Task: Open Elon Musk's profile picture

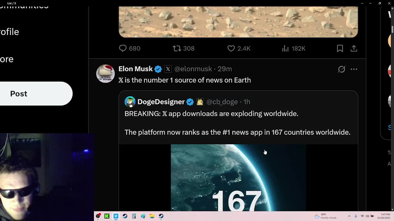Action: point(105,74)
